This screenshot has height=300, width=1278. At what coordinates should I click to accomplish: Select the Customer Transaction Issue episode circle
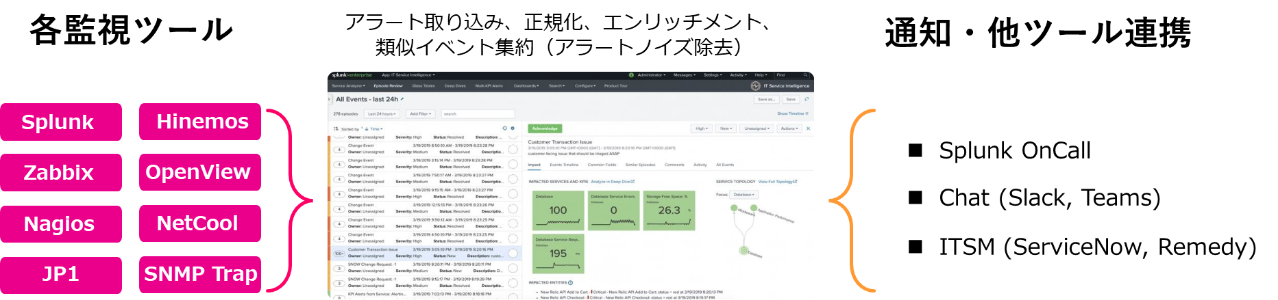pos(513,253)
